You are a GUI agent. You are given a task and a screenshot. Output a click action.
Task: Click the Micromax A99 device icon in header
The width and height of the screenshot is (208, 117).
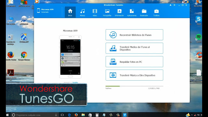coord(38,10)
